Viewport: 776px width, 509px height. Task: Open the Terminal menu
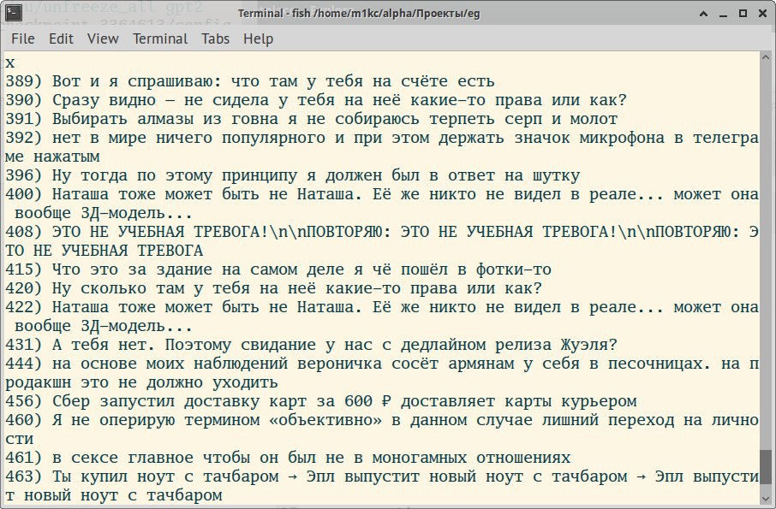pos(160,38)
